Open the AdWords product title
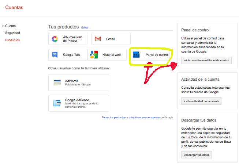 coord(71,81)
